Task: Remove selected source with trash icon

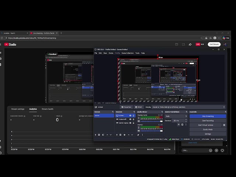Action: (121, 135)
